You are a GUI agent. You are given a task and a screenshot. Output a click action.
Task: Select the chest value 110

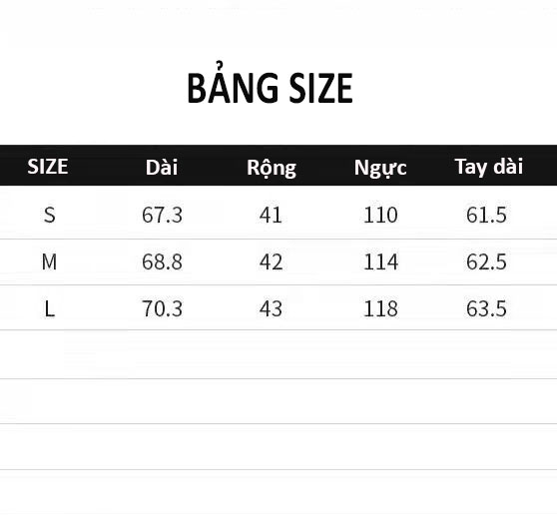(x=380, y=215)
